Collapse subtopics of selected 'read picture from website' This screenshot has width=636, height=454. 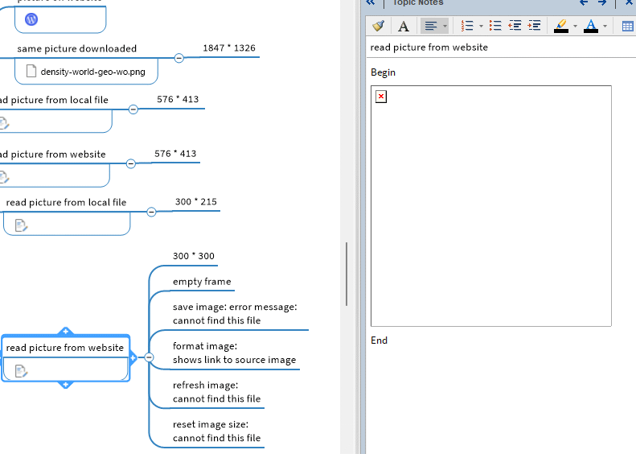[149, 357]
